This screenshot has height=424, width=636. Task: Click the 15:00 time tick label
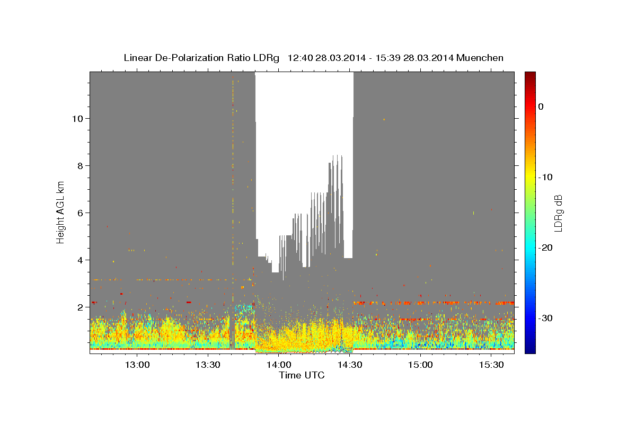(421, 365)
